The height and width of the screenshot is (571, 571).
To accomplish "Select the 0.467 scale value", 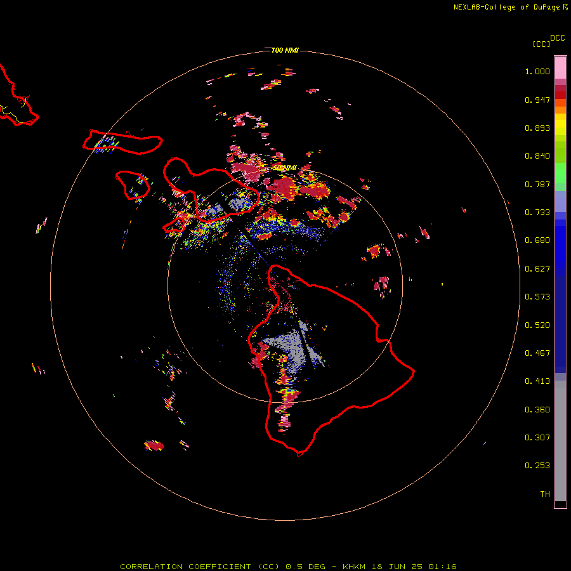I will point(537,353).
